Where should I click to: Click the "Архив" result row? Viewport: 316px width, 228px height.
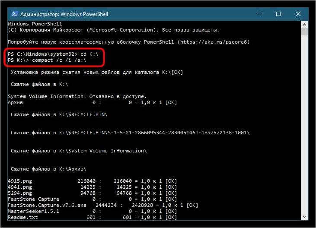tap(93, 102)
